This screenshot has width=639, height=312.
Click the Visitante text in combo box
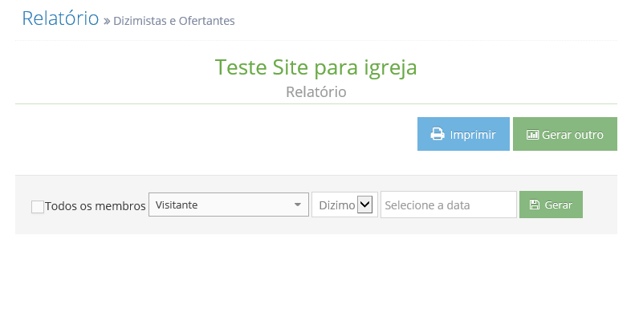[x=177, y=205]
